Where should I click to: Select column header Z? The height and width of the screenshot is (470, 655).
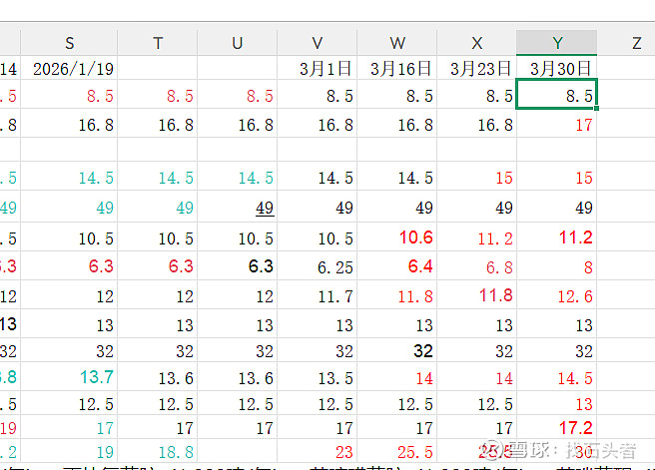(636, 43)
